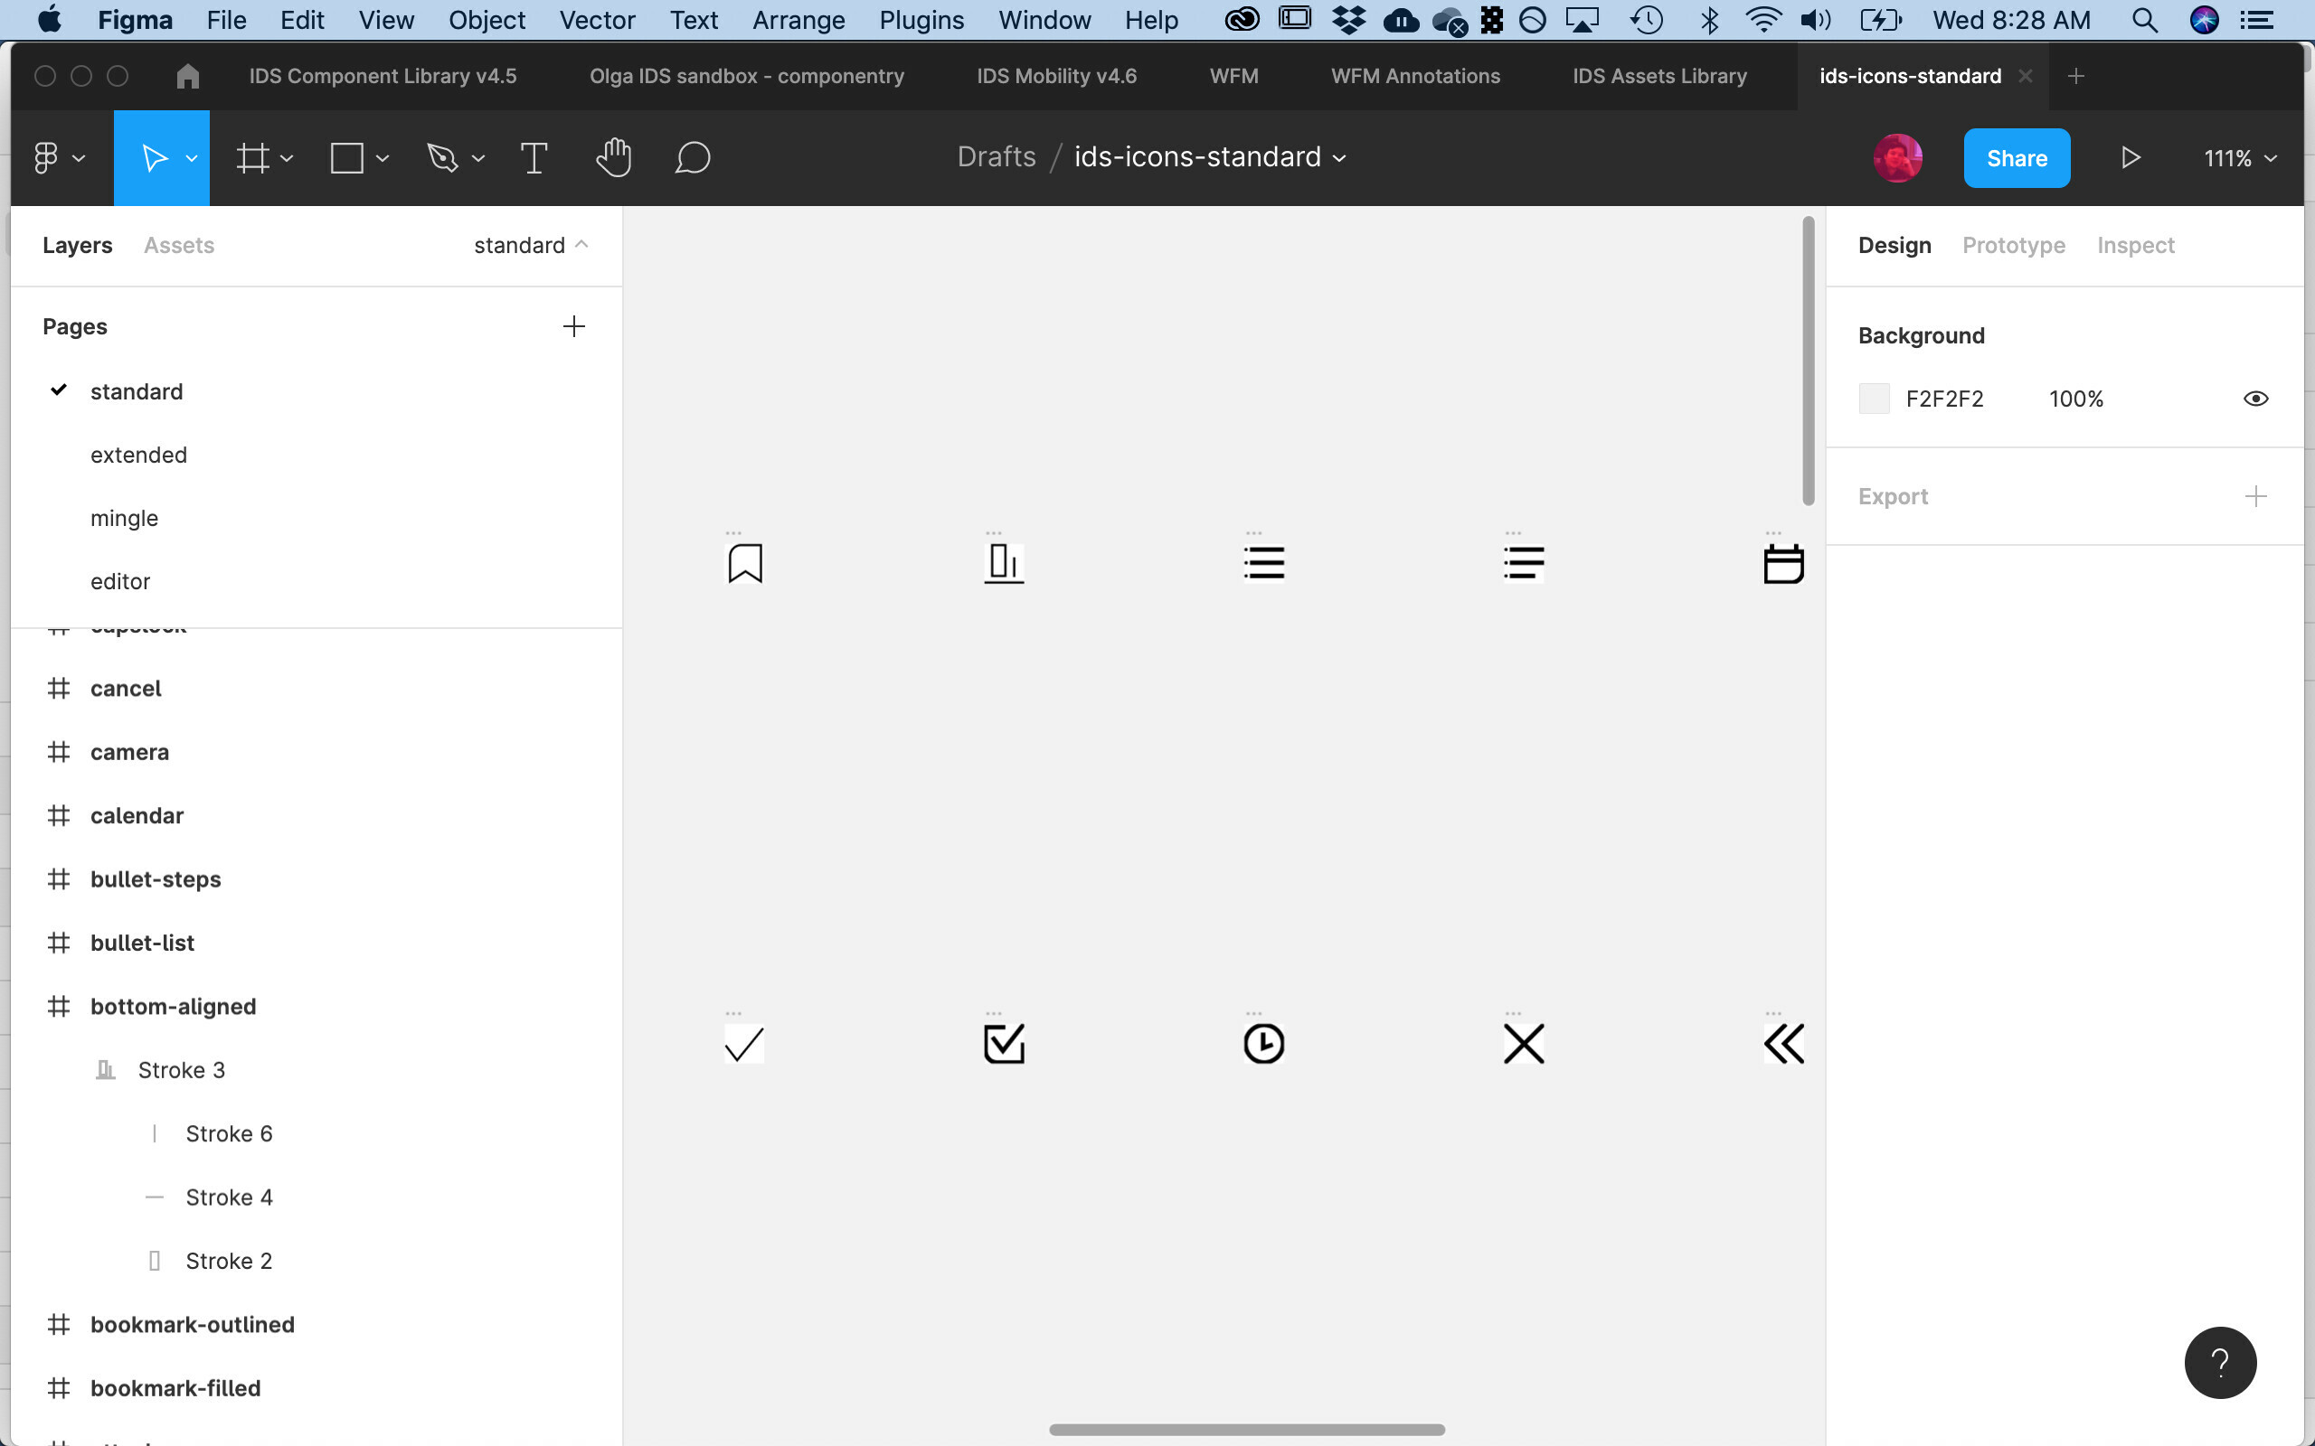The height and width of the screenshot is (1446, 2315).
Task: Toggle background visibility eye icon
Action: 2255,399
